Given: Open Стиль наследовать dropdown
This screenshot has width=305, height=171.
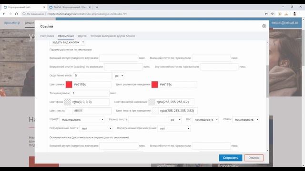Looking at the screenshot, I should (246, 120).
